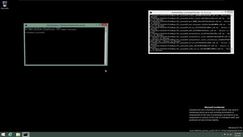This screenshot has width=243, height=137.
Task: Click scroll-down arrow in cmd.exe window
Action: point(106,64)
